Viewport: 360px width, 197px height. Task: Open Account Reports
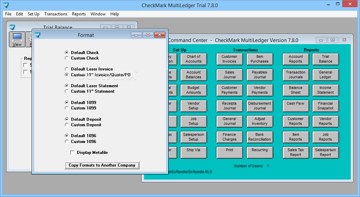[296, 59]
